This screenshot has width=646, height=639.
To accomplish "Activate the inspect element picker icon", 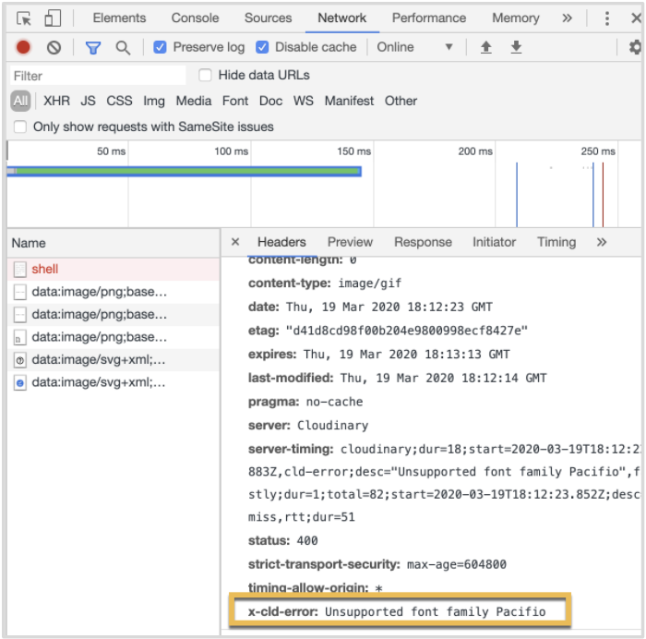I will click(x=23, y=18).
